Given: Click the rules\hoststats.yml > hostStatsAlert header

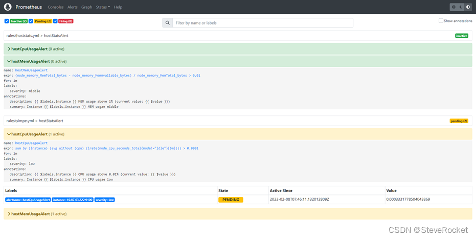Looking at the screenshot, I should [238, 35].
